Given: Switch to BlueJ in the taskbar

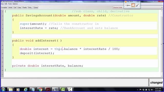Looking at the screenshot, I should point(55,89).
